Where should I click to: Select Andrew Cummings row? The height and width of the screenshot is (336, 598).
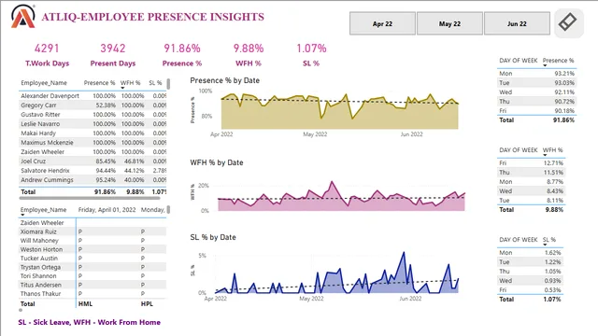93,180
